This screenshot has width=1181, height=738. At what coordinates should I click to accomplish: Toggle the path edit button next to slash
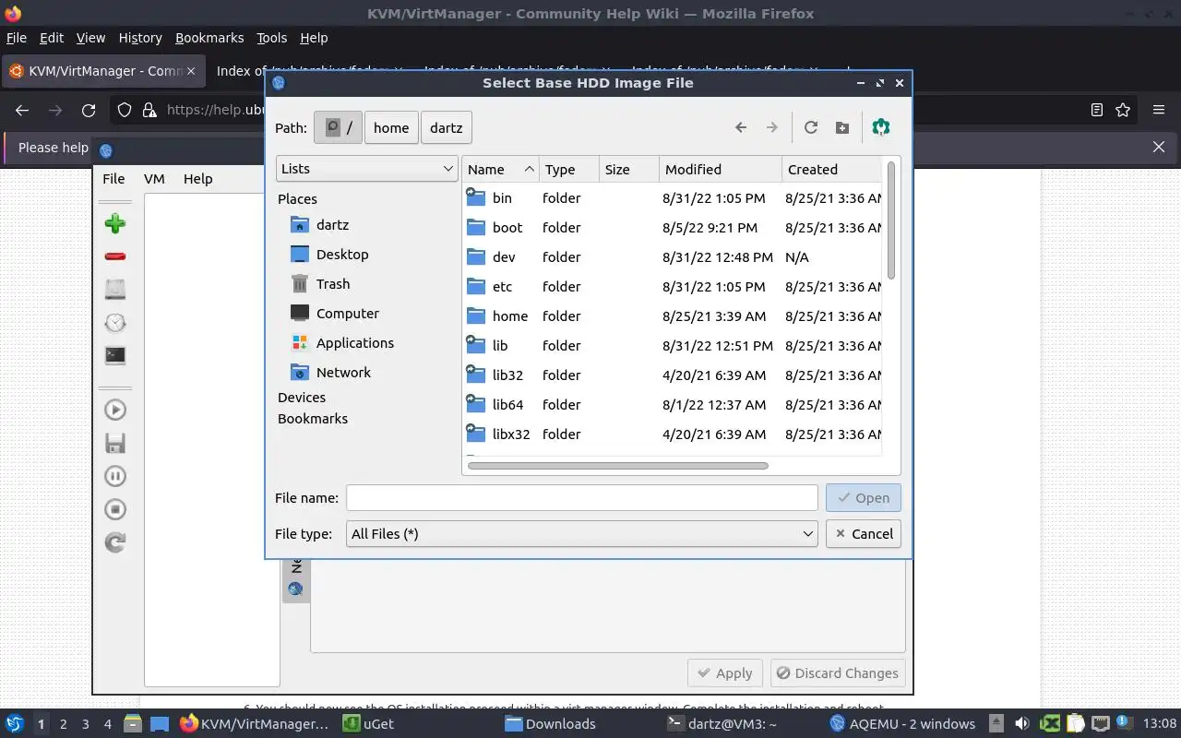338,127
